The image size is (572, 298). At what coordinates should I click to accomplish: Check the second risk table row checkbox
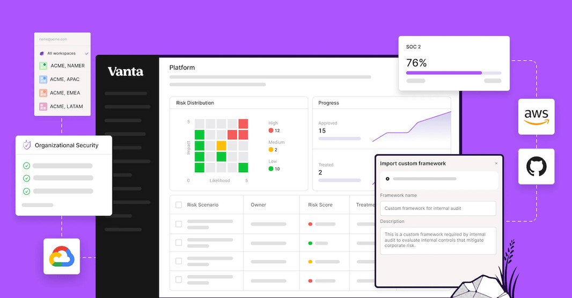[179, 243]
